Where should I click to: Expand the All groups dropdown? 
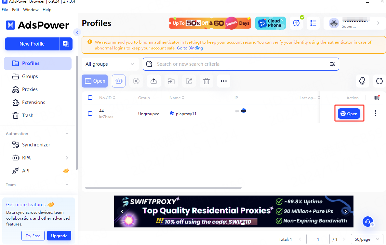click(110, 64)
